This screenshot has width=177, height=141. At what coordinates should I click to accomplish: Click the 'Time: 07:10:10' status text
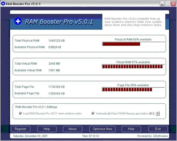point(91,136)
